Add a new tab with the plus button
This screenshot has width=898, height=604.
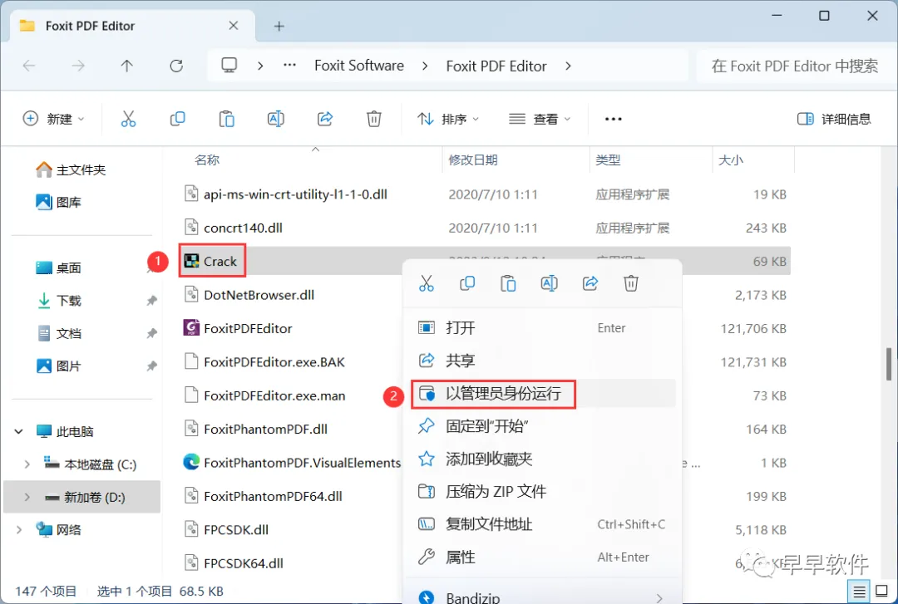click(279, 26)
